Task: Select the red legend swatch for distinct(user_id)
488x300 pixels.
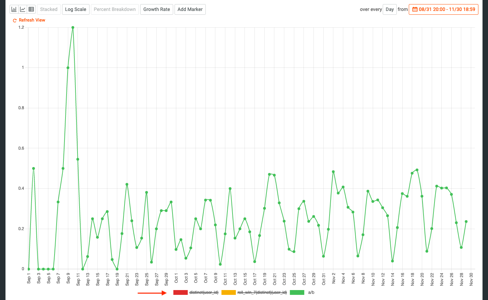Action: [180, 292]
